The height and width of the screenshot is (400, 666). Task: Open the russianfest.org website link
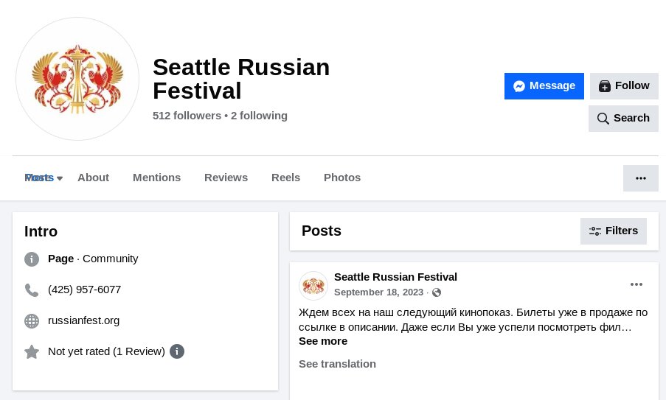(x=83, y=320)
